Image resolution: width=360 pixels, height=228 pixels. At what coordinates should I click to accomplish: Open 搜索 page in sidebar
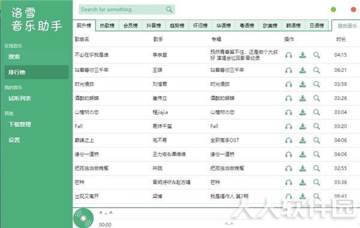pos(37,57)
